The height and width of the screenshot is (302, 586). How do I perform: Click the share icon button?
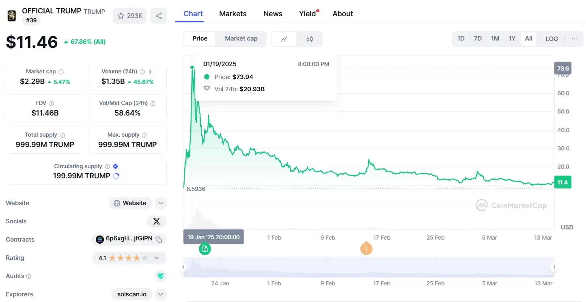pos(159,16)
